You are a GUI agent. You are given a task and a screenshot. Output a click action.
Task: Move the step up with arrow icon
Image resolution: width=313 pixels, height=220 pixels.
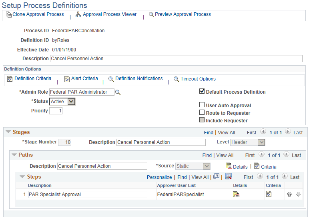tap(289, 194)
